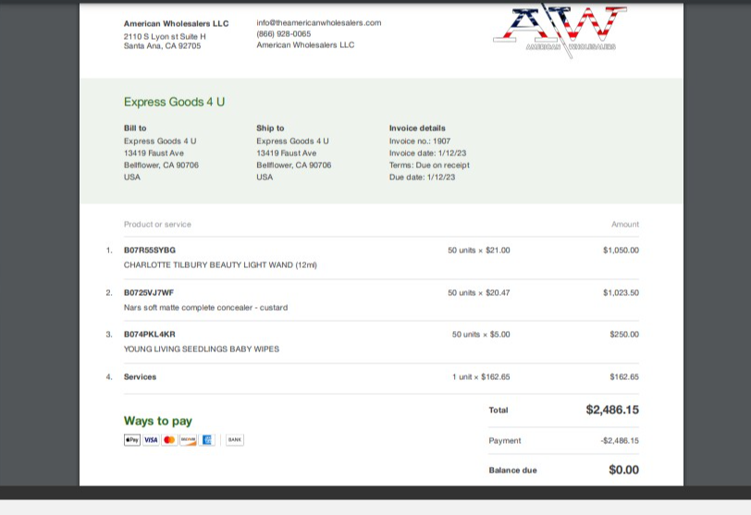Screen dimensions: 751x515
Task: Click the American Wholesalers AW logo
Action: (560, 30)
